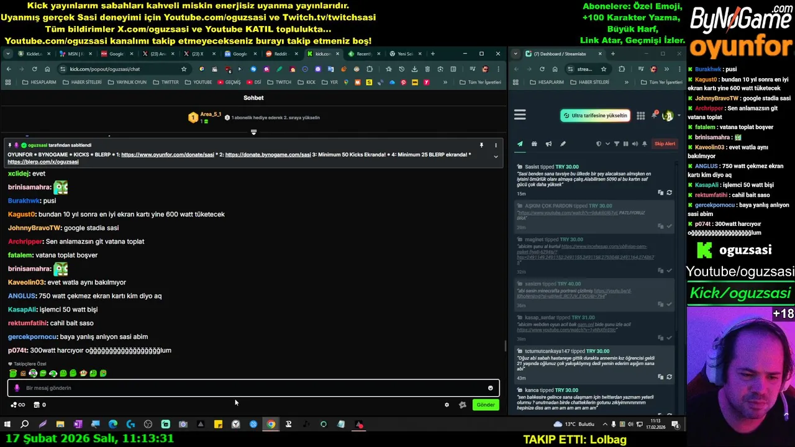
Task: Open Google Chrome from the taskbar
Action: [271, 425]
